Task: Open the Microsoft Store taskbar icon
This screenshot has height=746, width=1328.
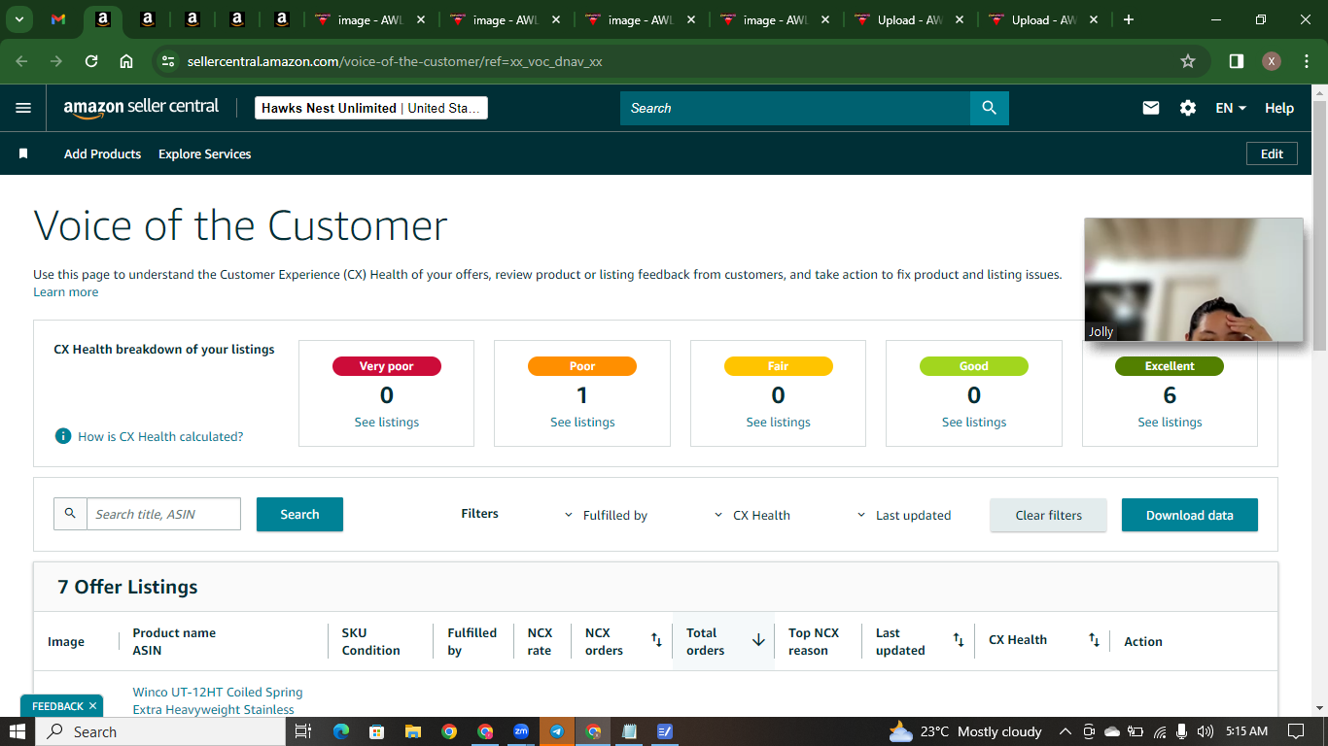Action: [377, 731]
